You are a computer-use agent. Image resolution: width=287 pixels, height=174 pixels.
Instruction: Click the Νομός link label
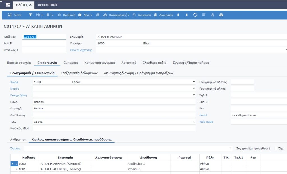pyautogui.click(x=15, y=89)
